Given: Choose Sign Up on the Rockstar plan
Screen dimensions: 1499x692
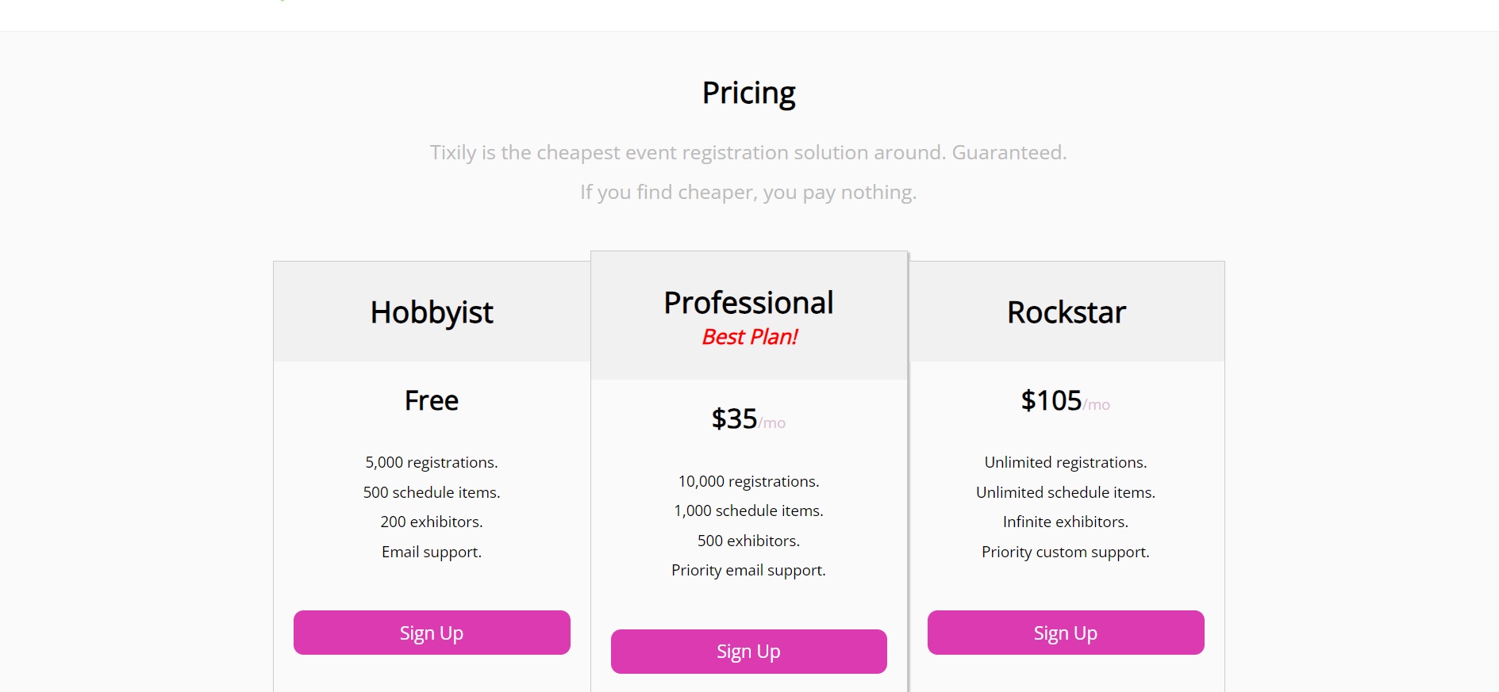Looking at the screenshot, I should [1066, 633].
